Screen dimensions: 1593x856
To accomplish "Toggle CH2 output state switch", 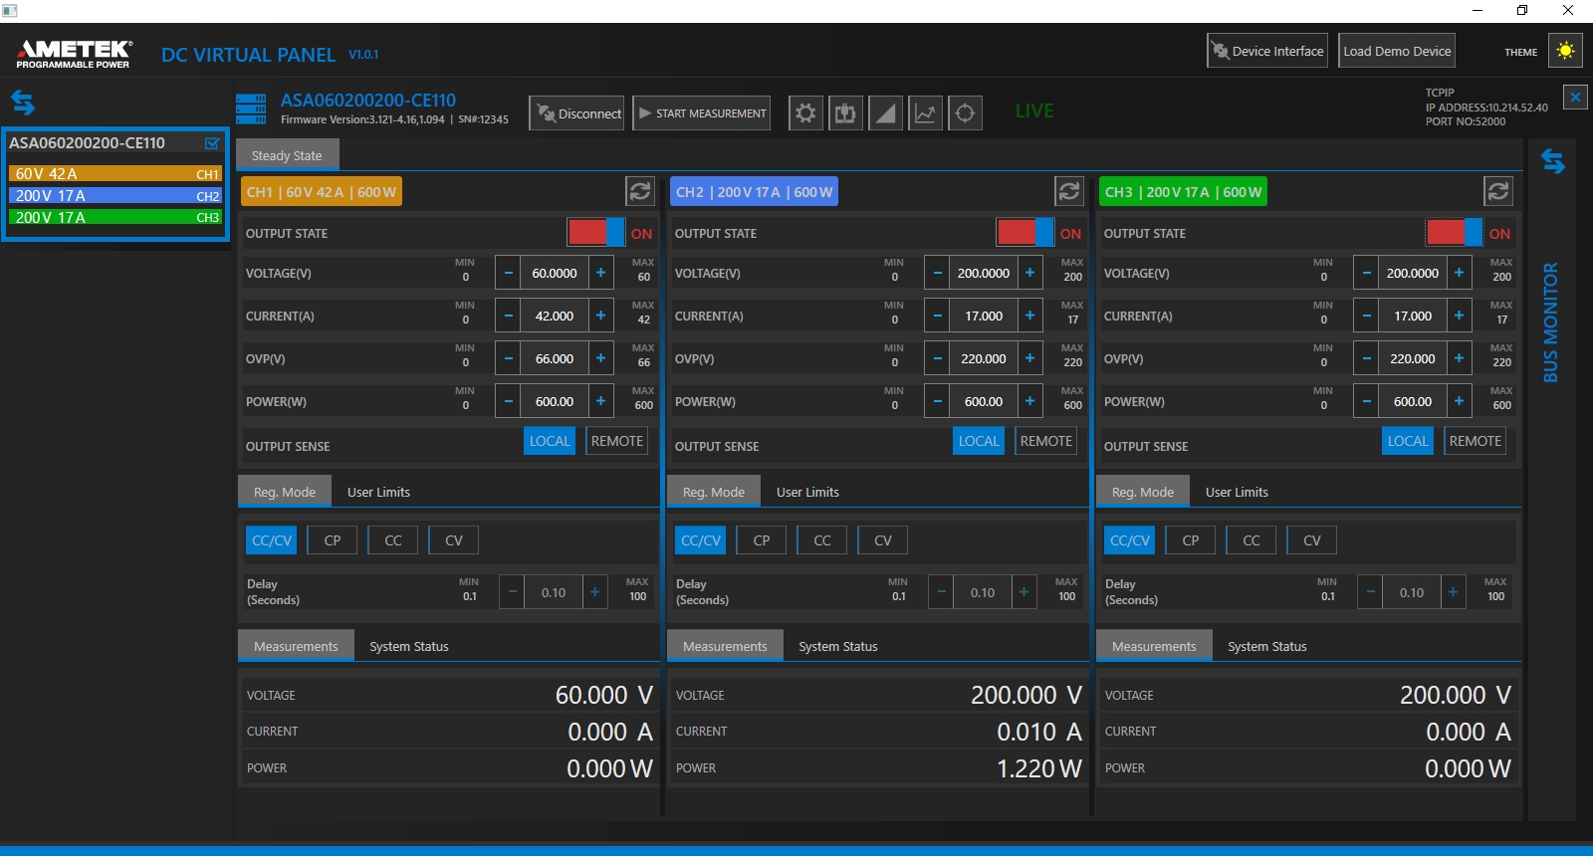I will click(1025, 232).
